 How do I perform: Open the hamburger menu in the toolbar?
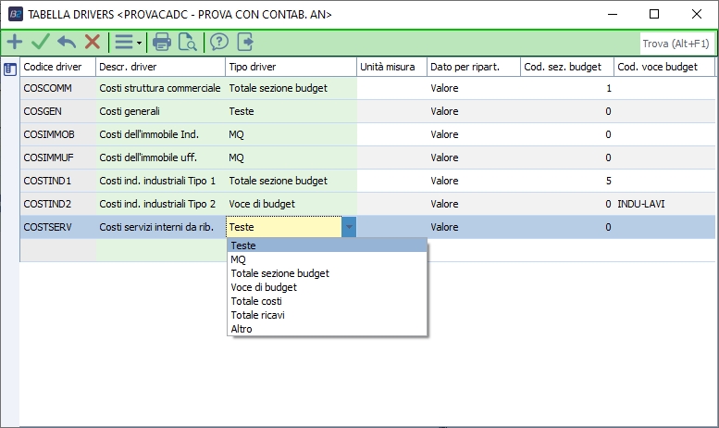(x=124, y=42)
